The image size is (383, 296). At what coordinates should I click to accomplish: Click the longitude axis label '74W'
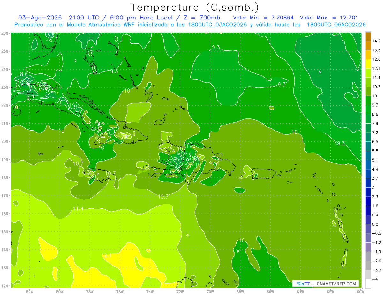(x=150, y=291)
